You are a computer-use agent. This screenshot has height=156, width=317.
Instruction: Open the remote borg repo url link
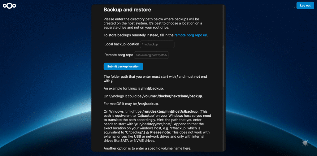pos(191,35)
